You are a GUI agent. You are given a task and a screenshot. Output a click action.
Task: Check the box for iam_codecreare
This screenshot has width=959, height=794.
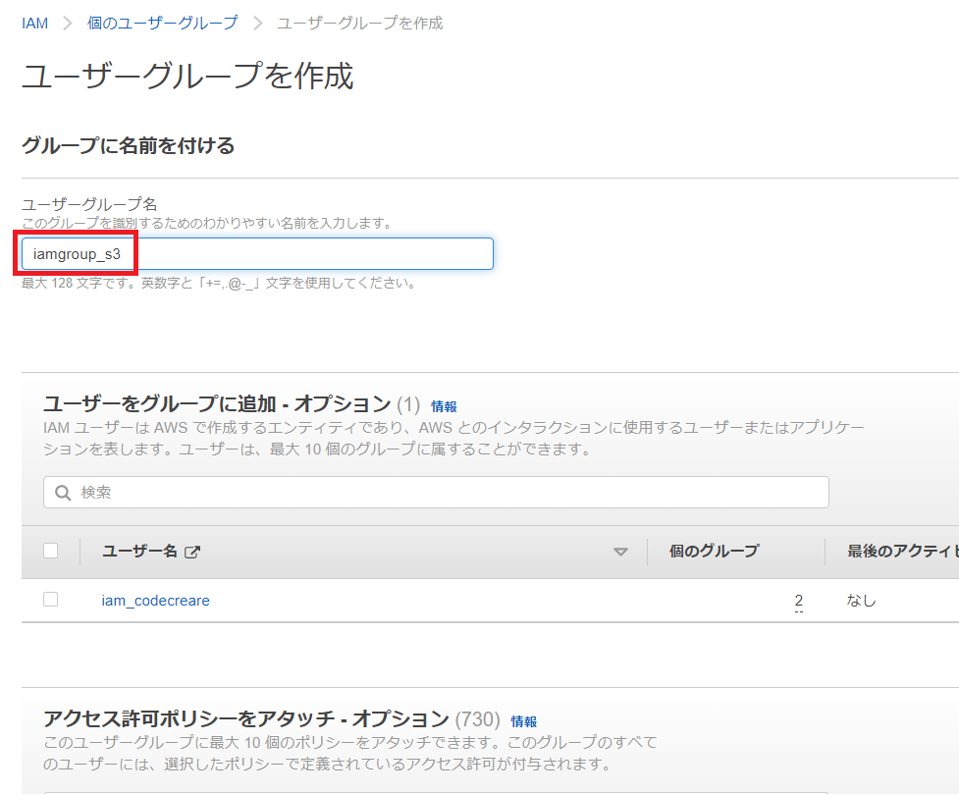coord(51,600)
